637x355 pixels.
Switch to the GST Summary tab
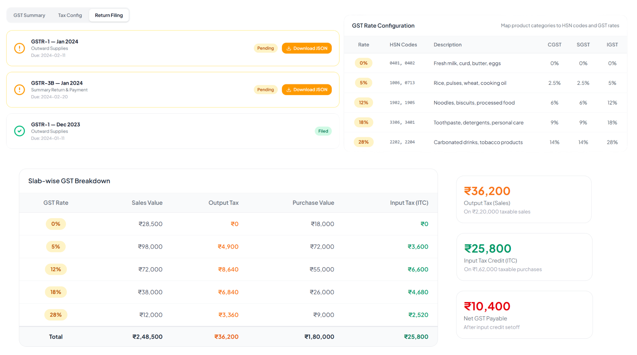[29, 15]
